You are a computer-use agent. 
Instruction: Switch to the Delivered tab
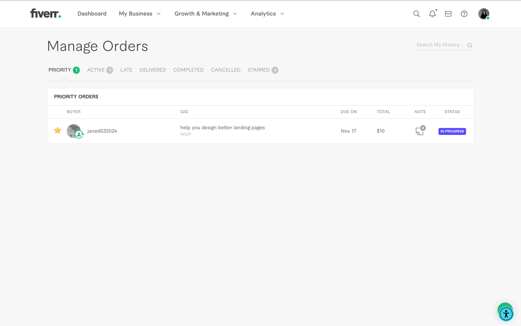153,70
